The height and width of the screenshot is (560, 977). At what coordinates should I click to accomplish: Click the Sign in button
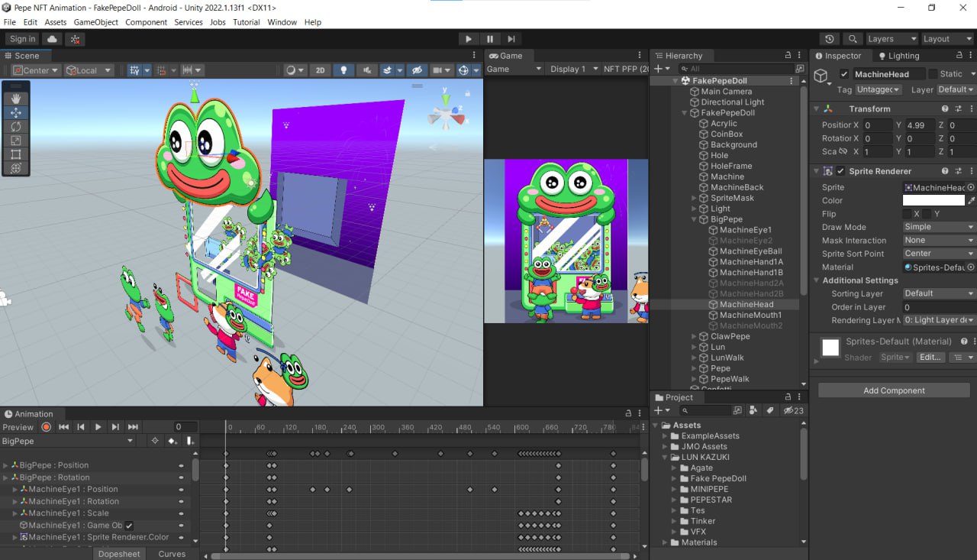pos(22,39)
